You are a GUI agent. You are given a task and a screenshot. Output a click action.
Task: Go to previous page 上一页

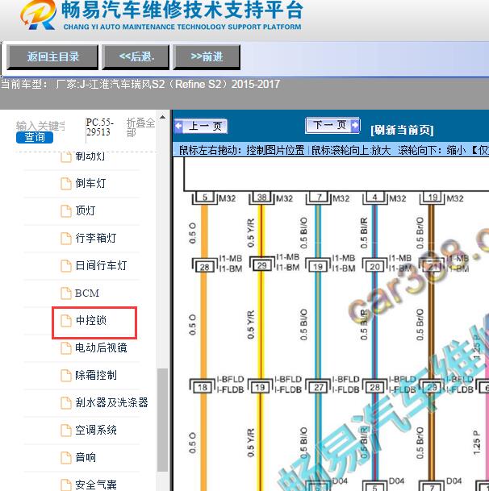(x=201, y=127)
